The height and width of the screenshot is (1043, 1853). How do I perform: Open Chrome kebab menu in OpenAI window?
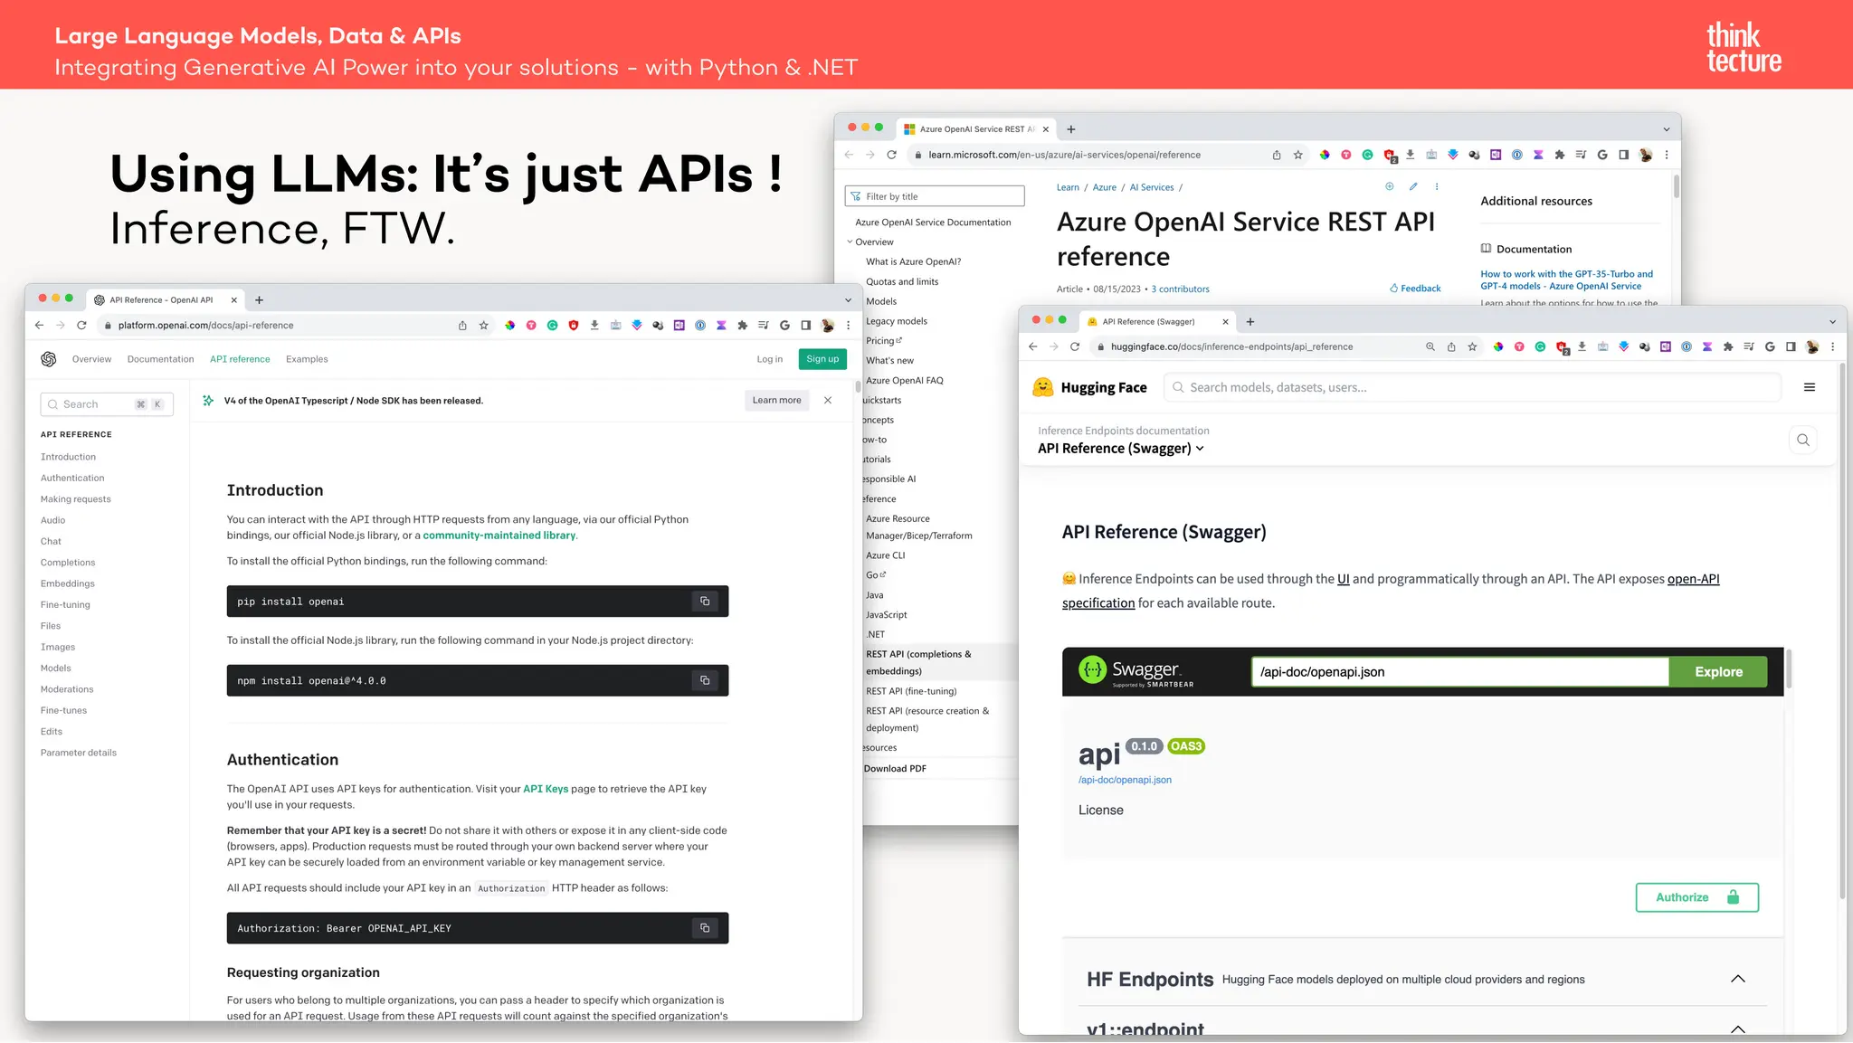click(x=848, y=326)
